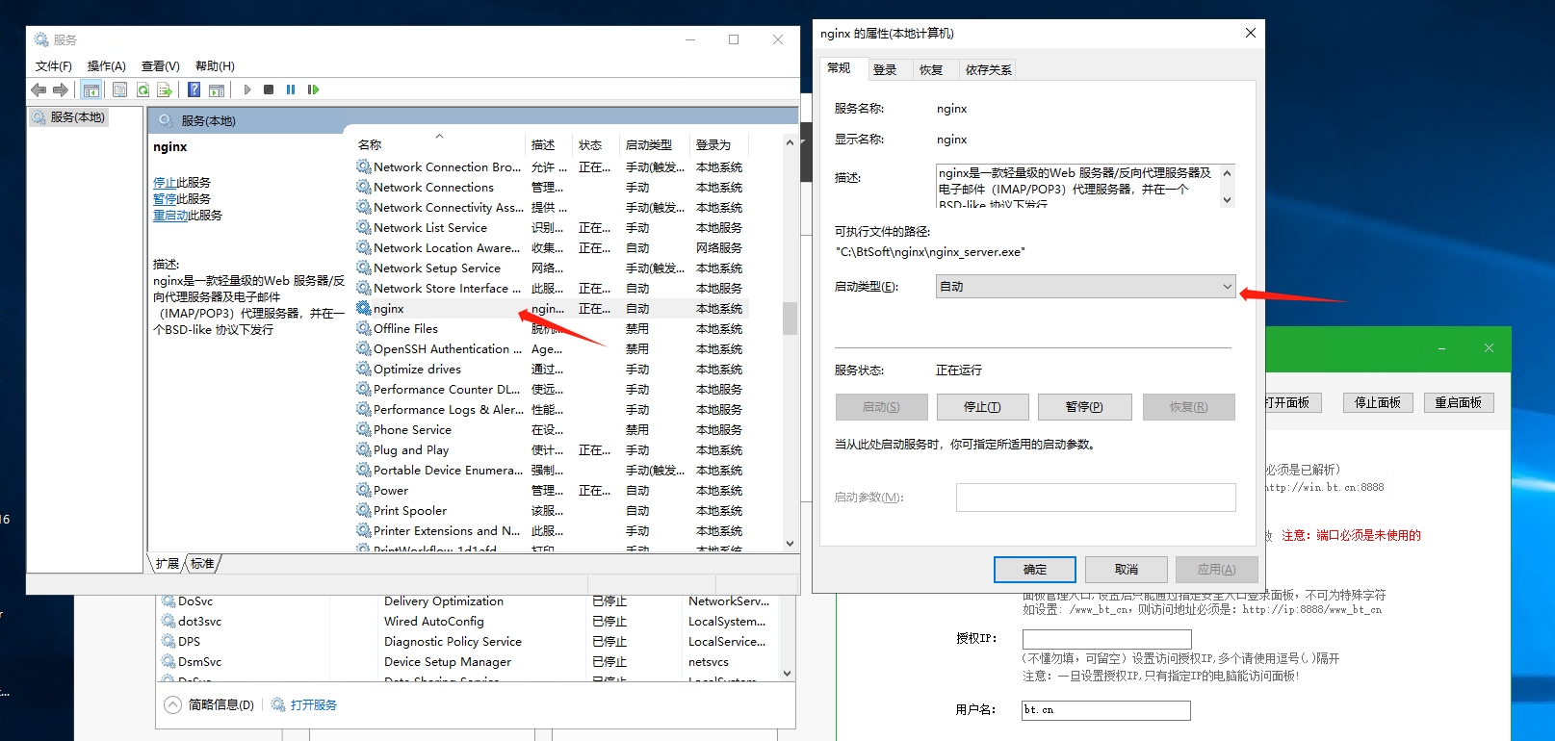Click the Forward arrow in Services toolbar
1555x741 pixels.
61,89
